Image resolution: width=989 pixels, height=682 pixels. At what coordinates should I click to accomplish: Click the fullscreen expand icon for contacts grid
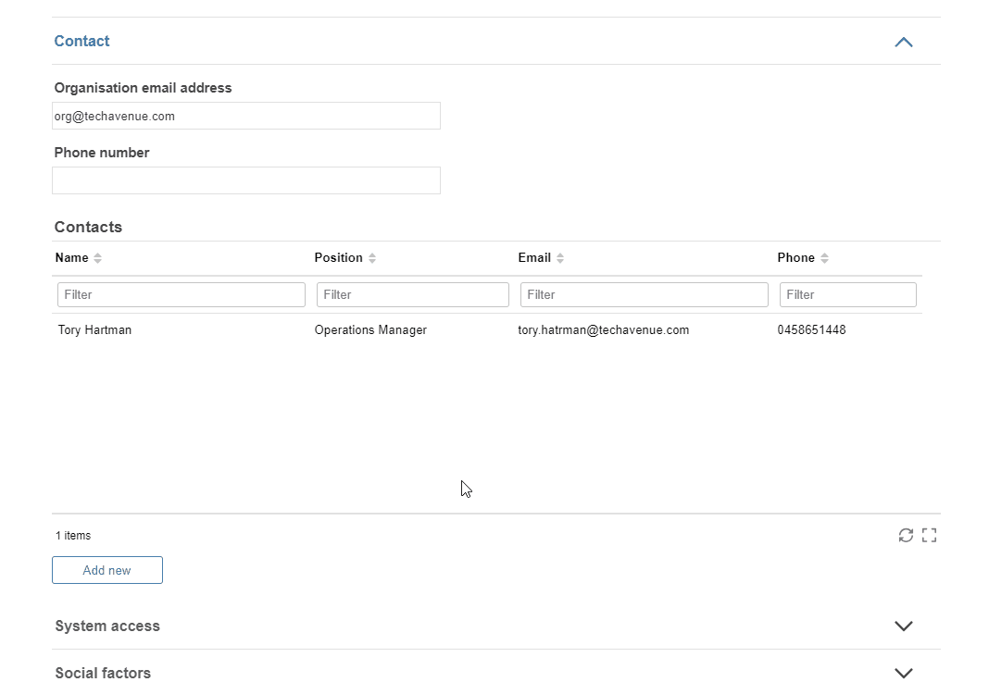coord(929,535)
